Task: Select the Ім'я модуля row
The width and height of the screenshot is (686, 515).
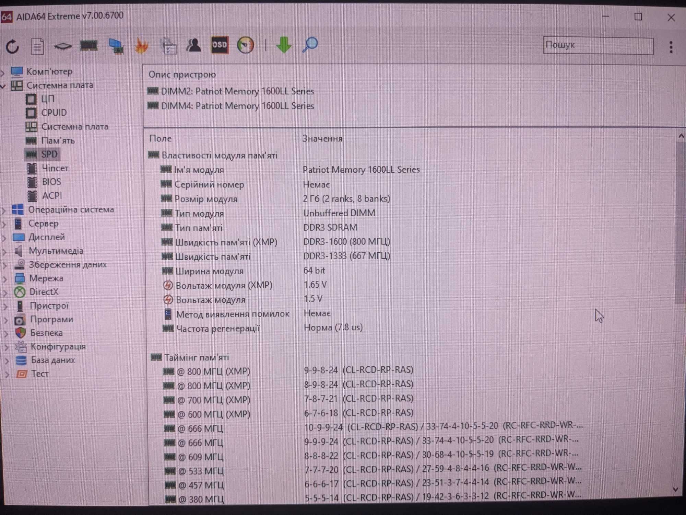Action: (x=290, y=170)
